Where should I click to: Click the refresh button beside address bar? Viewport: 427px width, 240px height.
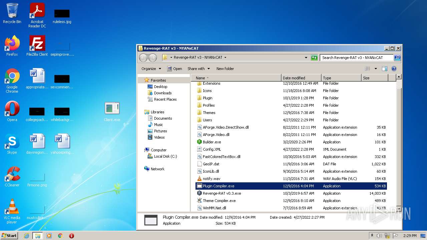314,58
